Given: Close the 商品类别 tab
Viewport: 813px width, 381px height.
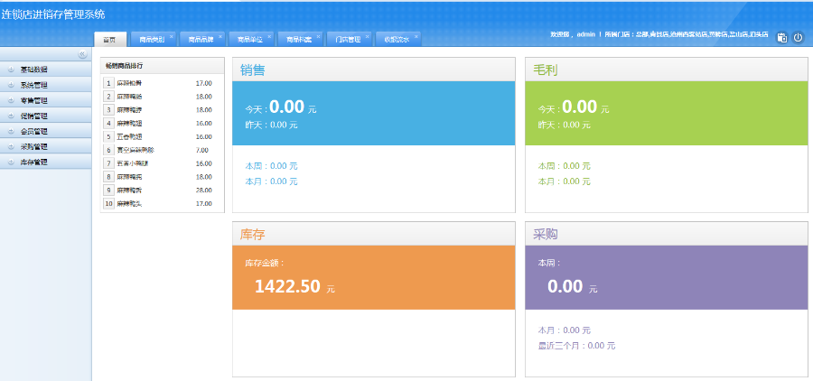Looking at the screenshot, I should point(171,36).
